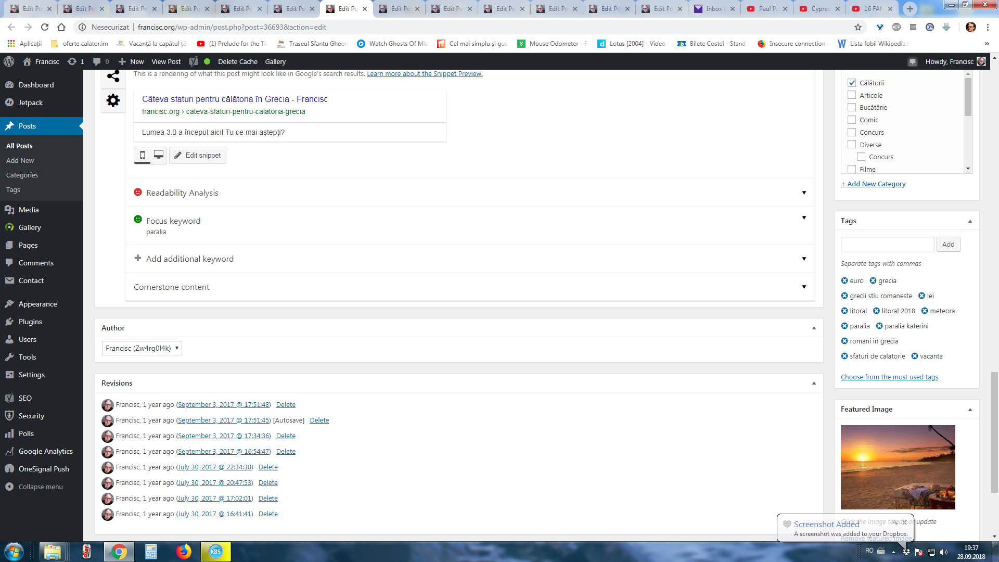The image size is (999, 562).
Task: Bookmark page with the star icon
Action: [858, 27]
